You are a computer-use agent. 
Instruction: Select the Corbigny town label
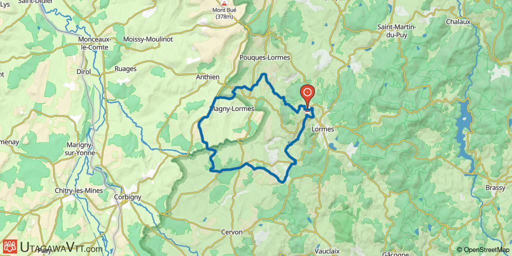click(x=127, y=197)
